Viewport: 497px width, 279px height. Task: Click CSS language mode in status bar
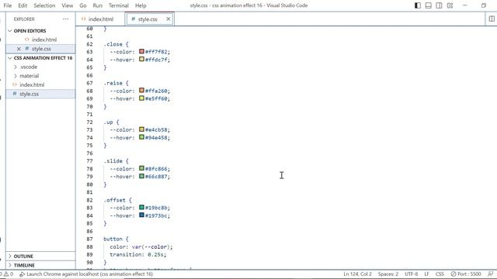click(x=440, y=274)
